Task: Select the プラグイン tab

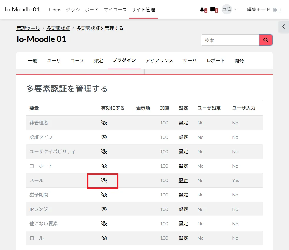Action: 124,61
